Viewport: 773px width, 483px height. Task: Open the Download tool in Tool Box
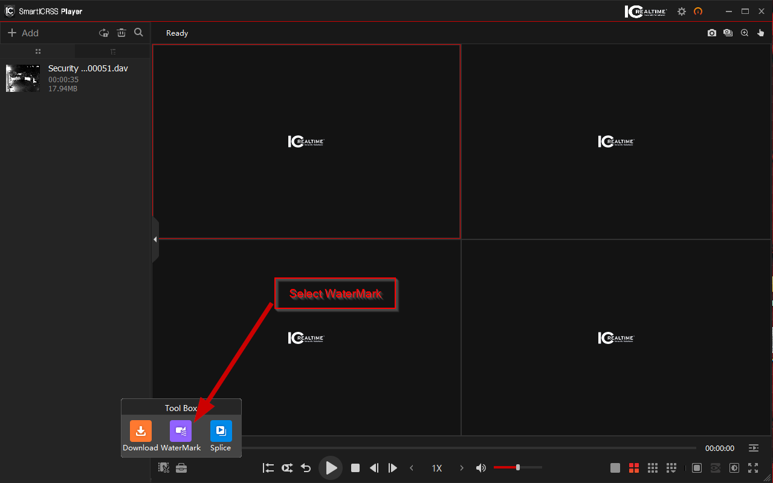(x=140, y=431)
